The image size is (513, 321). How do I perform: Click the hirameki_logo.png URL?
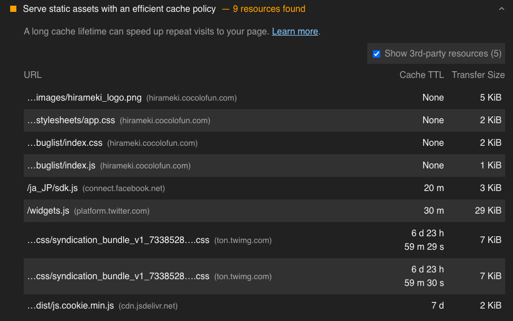tap(84, 98)
